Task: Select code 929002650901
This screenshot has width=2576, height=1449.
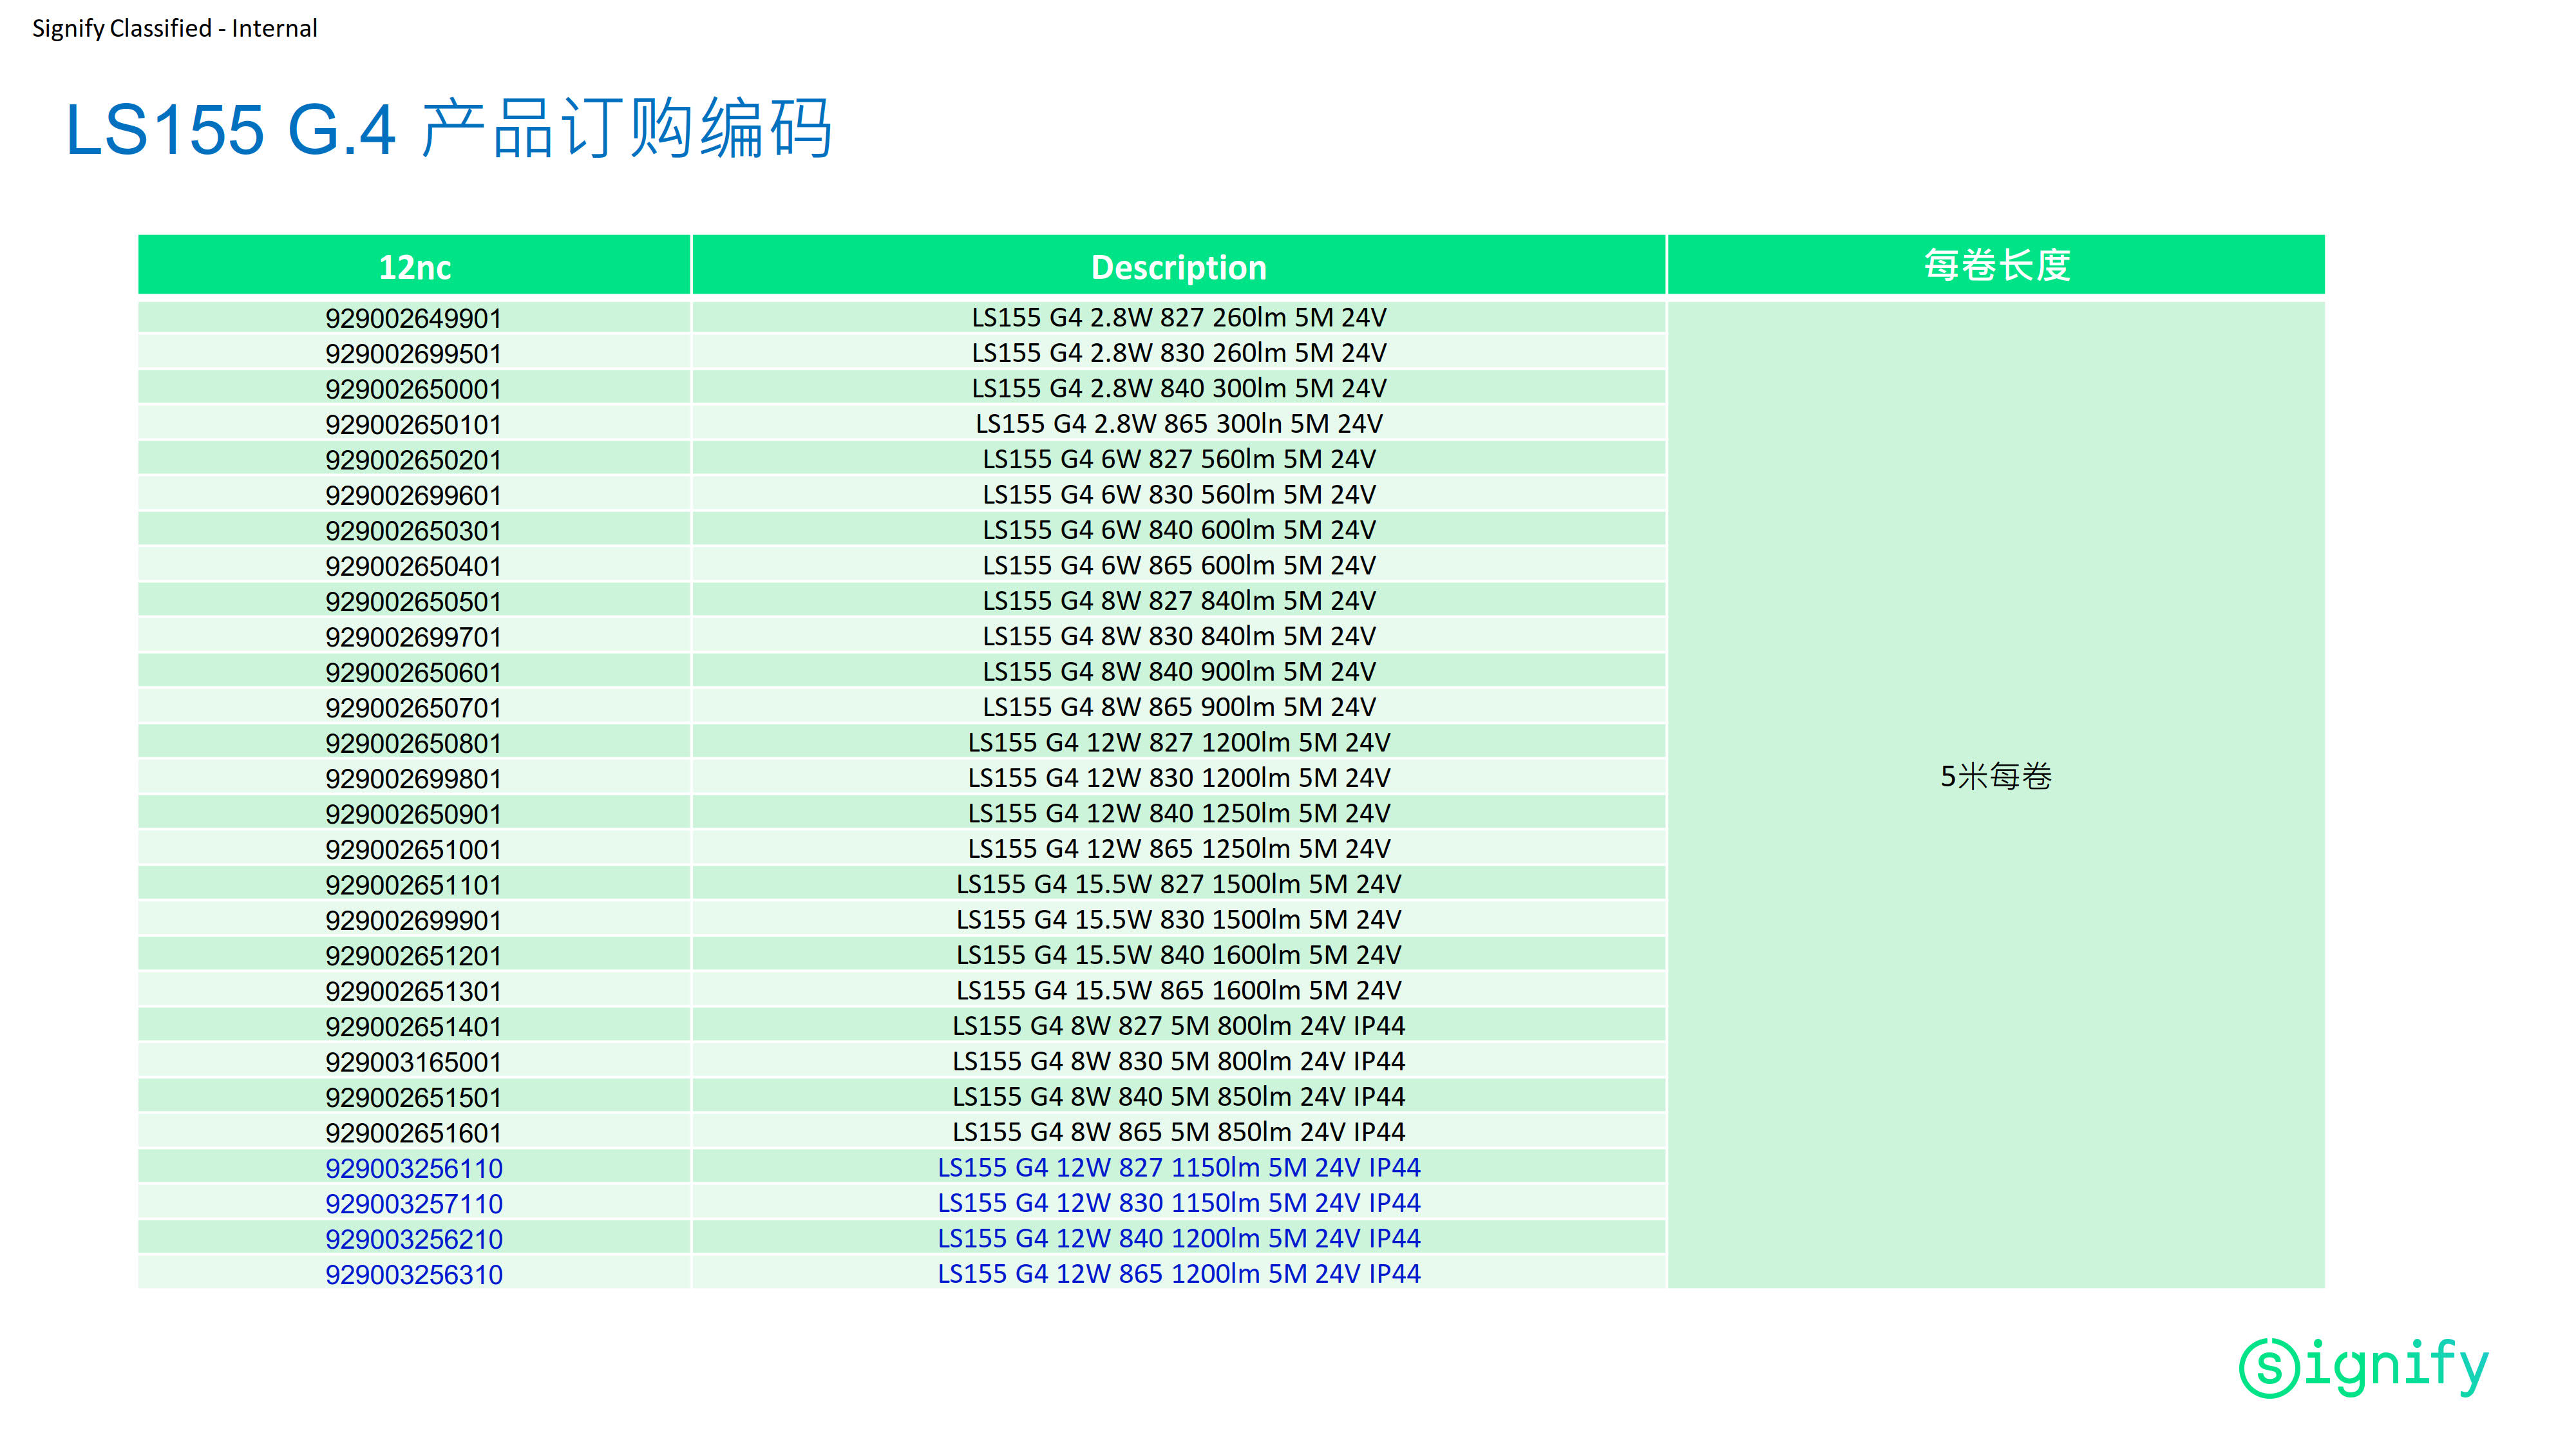Action: click(413, 815)
